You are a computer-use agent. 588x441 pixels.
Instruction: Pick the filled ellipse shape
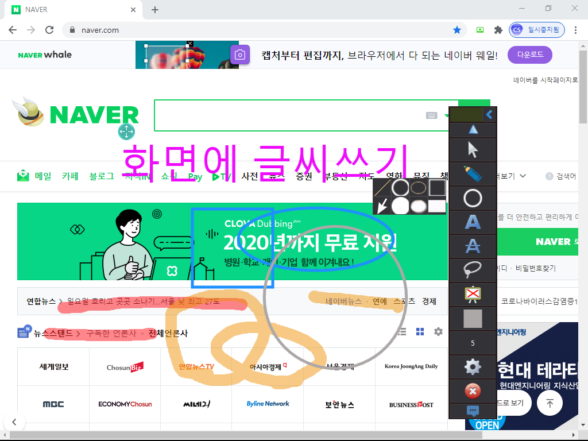point(418,206)
